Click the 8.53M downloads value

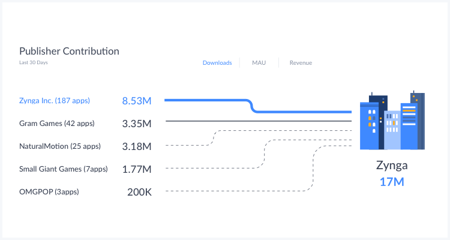[136, 101]
